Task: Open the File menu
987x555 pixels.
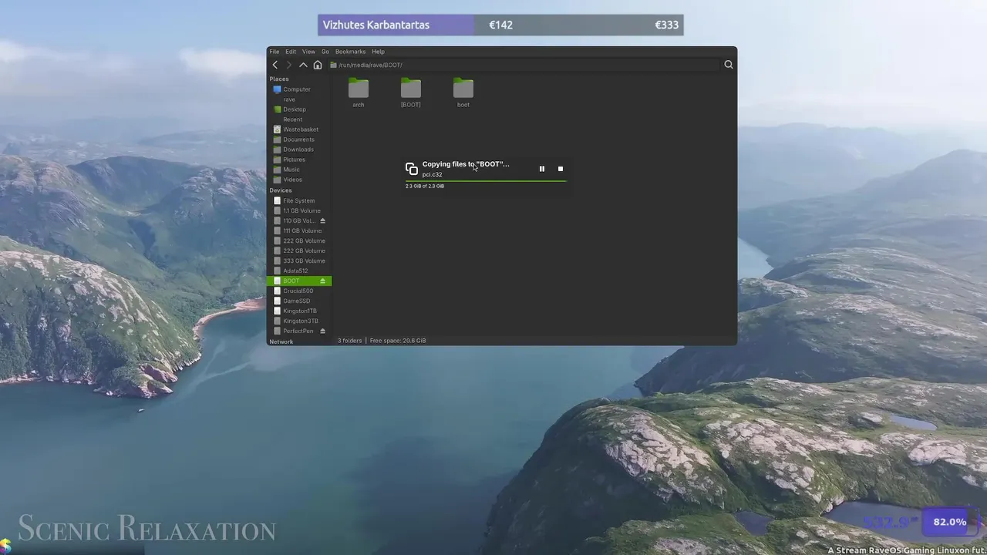Action: pyautogui.click(x=275, y=52)
